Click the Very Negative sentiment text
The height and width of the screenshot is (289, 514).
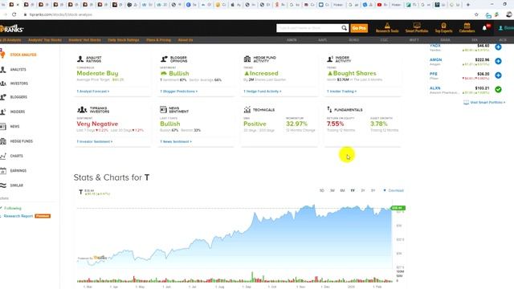click(x=97, y=124)
